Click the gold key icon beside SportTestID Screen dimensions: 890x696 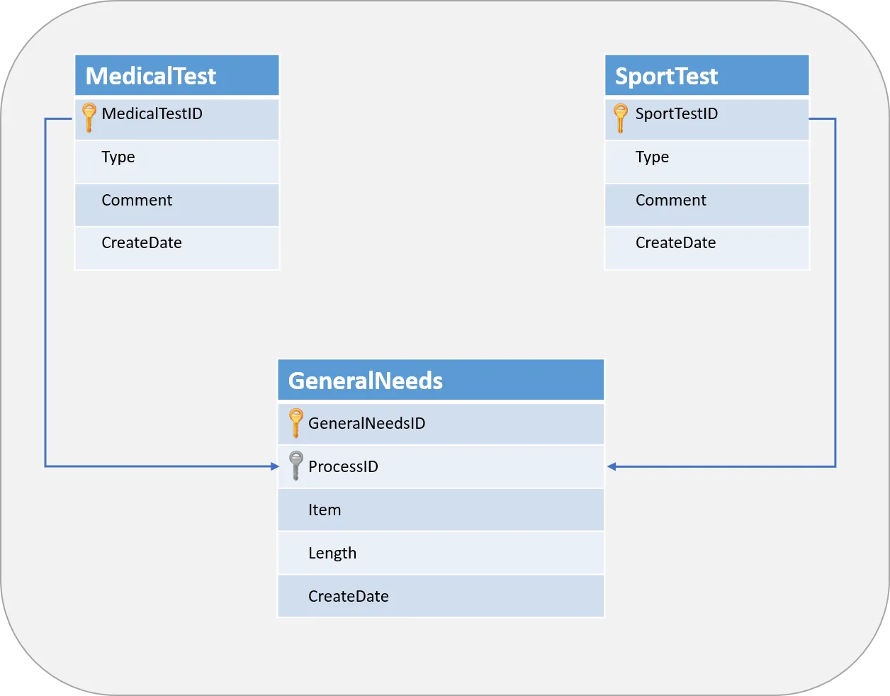(620, 118)
